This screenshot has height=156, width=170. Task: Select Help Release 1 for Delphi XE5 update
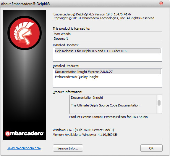[x=108, y=51]
